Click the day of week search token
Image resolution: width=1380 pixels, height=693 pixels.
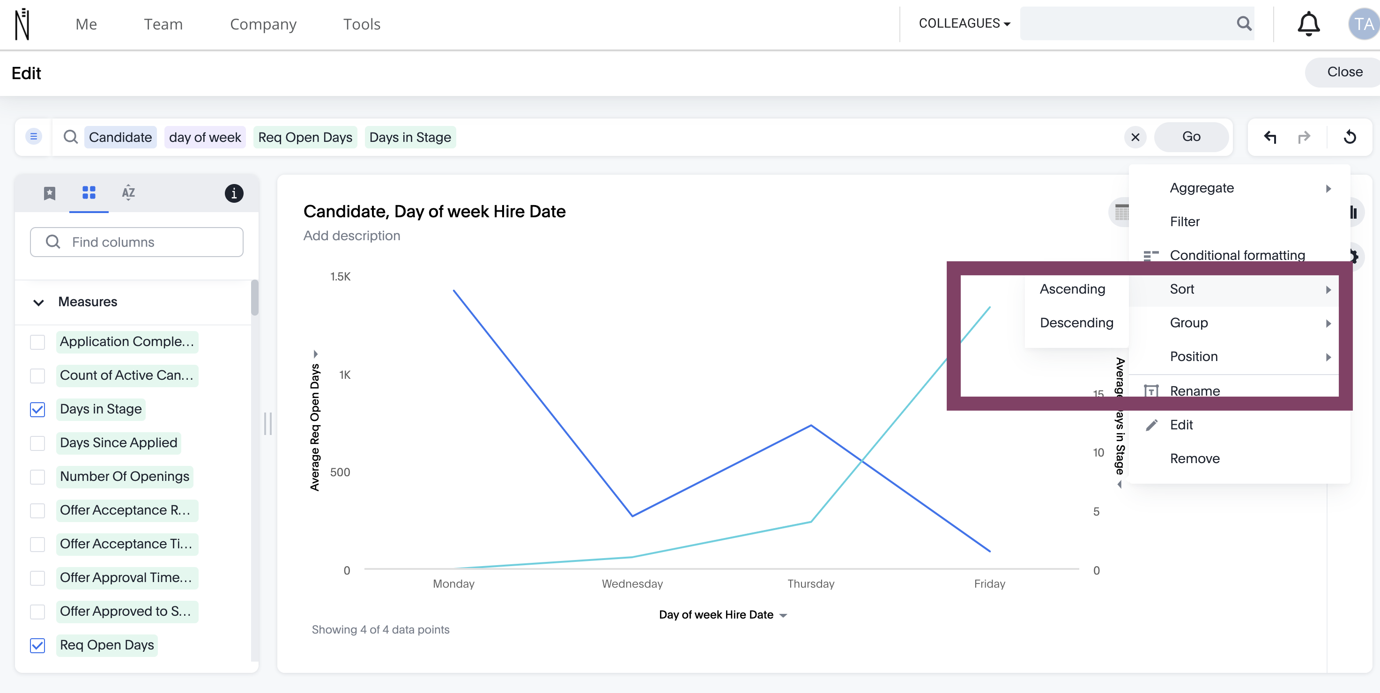point(205,137)
